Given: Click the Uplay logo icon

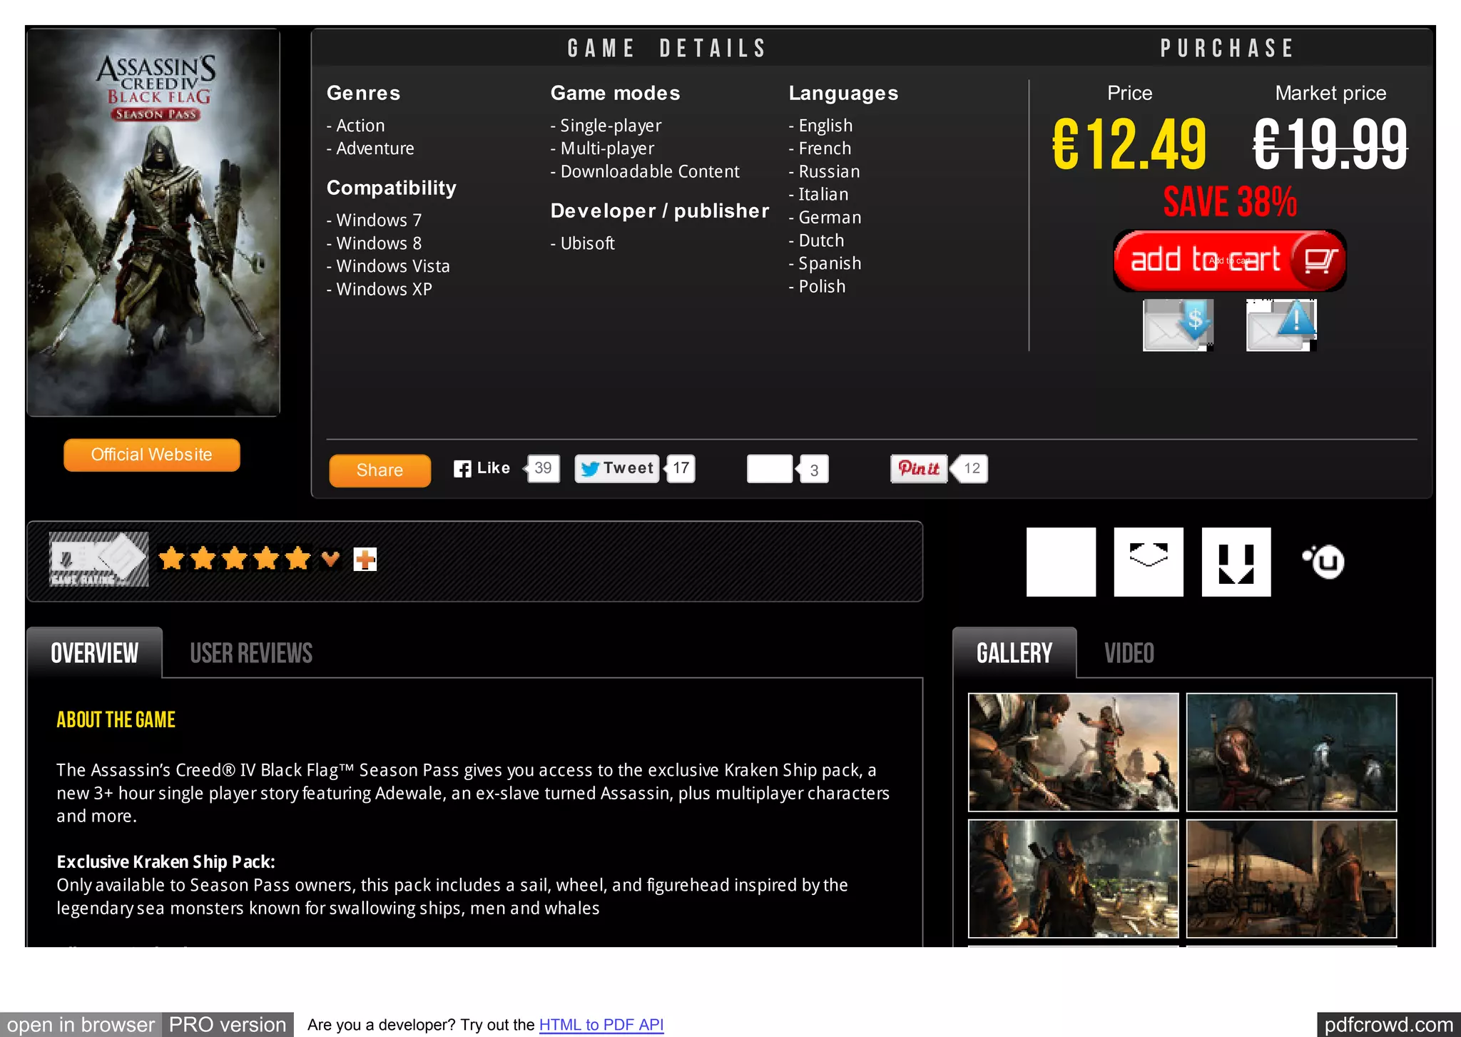Looking at the screenshot, I should tap(1325, 562).
